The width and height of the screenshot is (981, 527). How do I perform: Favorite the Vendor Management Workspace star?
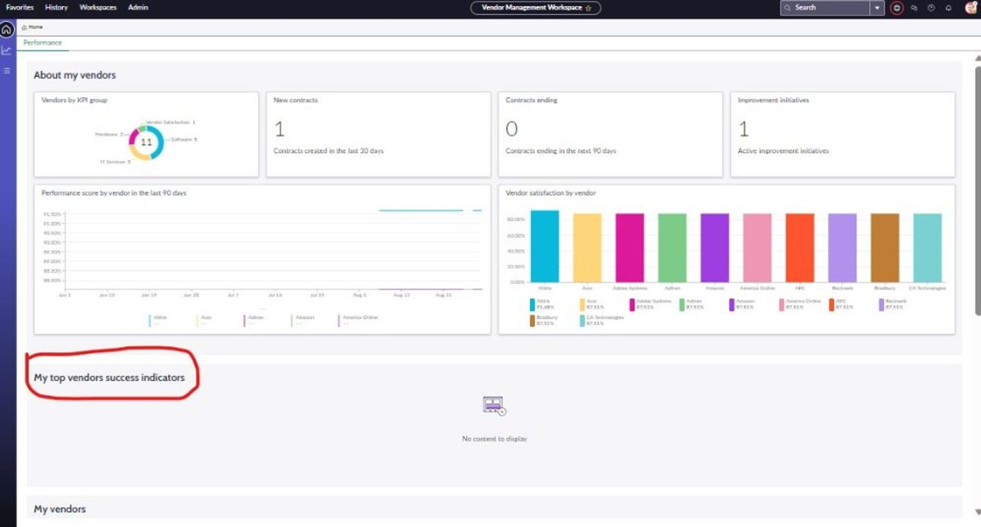click(x=588, y=8)
